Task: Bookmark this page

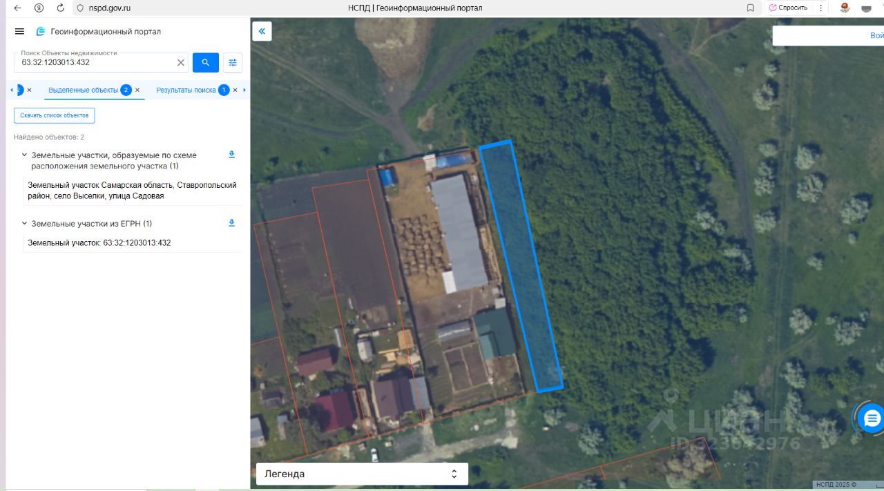Action: pyautogui.click(x=751, y=8)
